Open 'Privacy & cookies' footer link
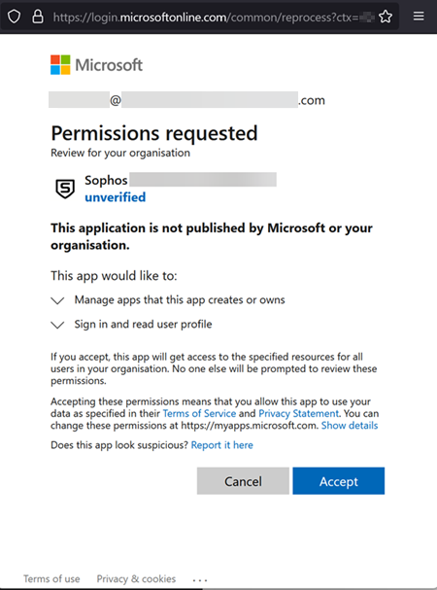This screenshot has width=437, height=590. pyautogui.click(x=136, y=578)
